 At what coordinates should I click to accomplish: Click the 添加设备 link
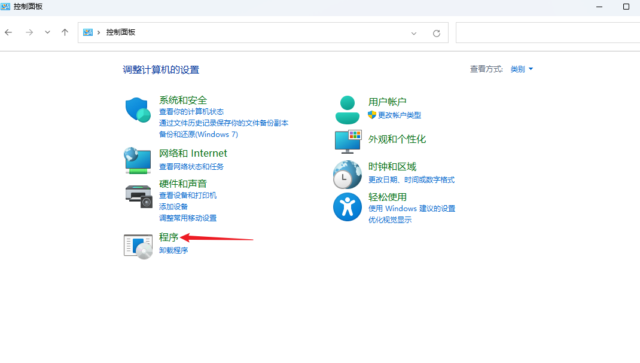[173, 207]
